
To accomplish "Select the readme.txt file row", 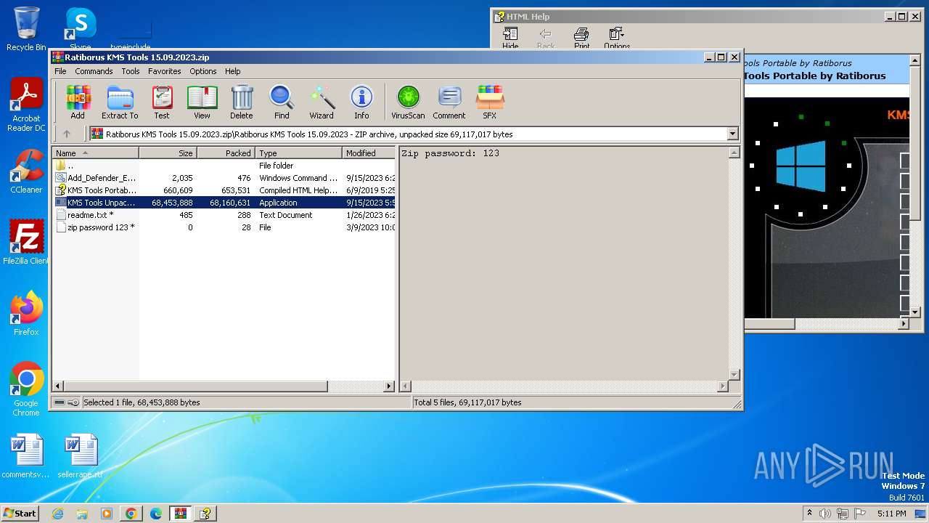I will [x=225, y=215].
